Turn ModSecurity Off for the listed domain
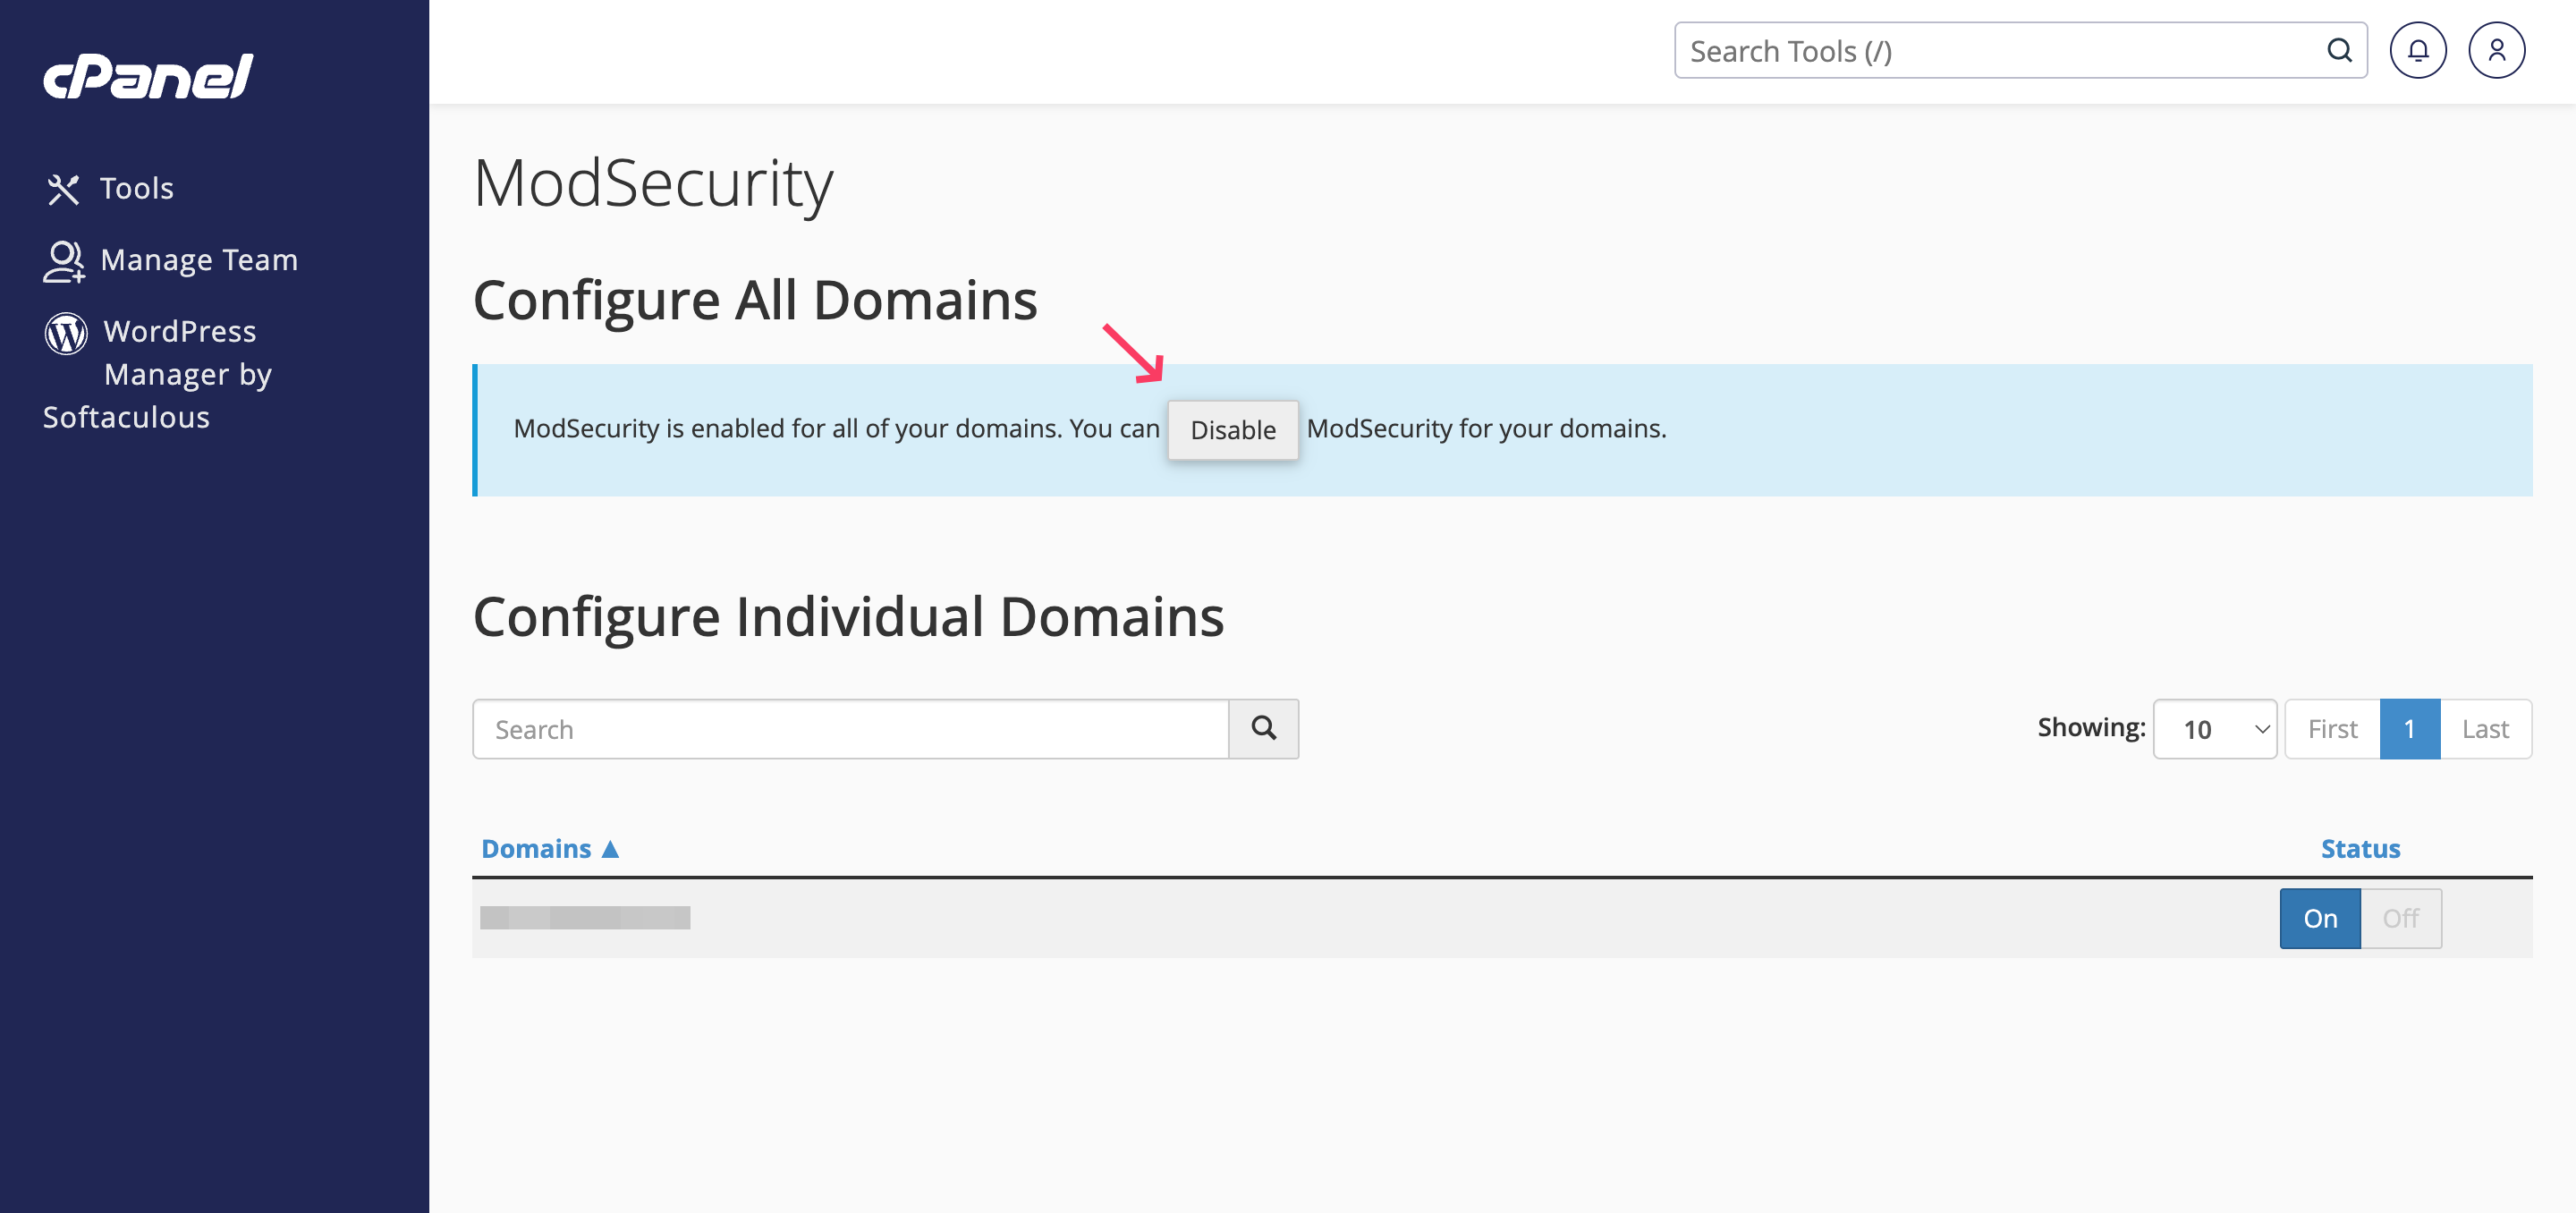 point(2400,918)
